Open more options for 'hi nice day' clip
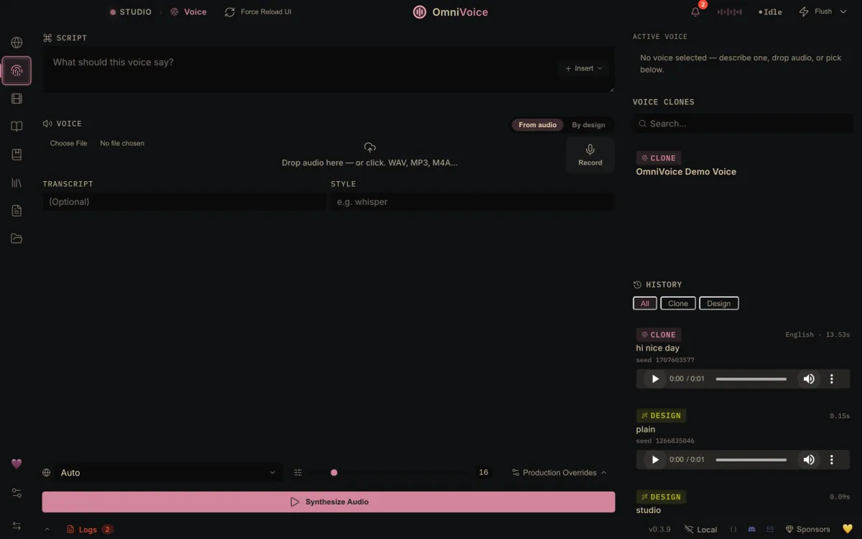The height and width of the screenshot is (539, 862). click(x=832, y=379)
